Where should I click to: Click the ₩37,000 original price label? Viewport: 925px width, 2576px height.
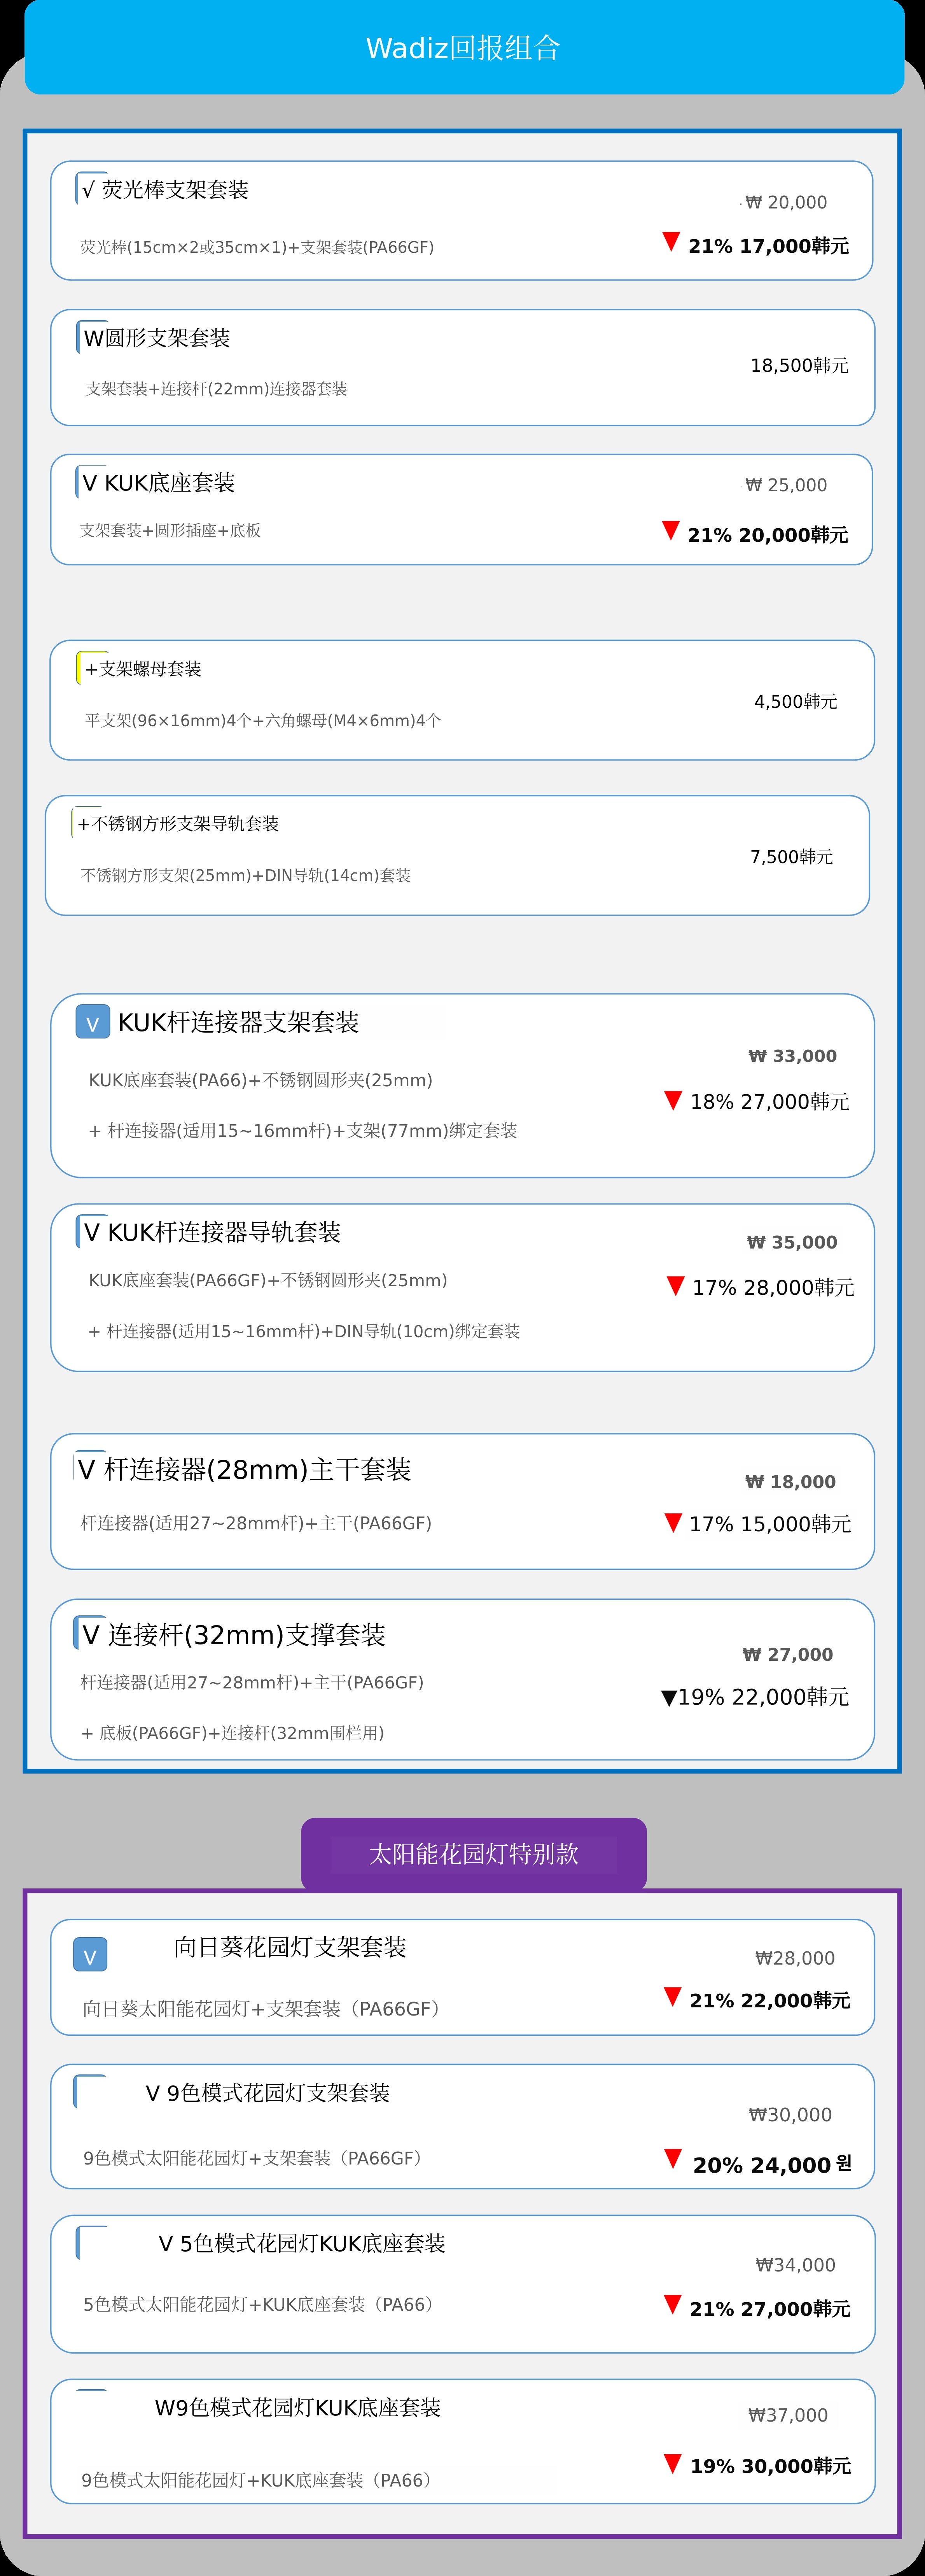pos(788,2415)
